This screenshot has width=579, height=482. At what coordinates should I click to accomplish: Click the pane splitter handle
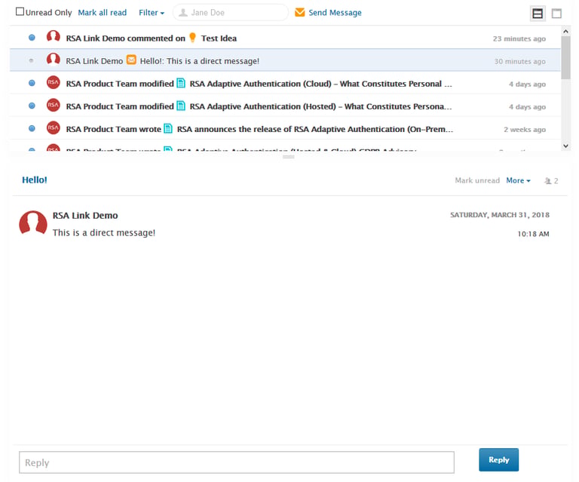tap(289, 157)
